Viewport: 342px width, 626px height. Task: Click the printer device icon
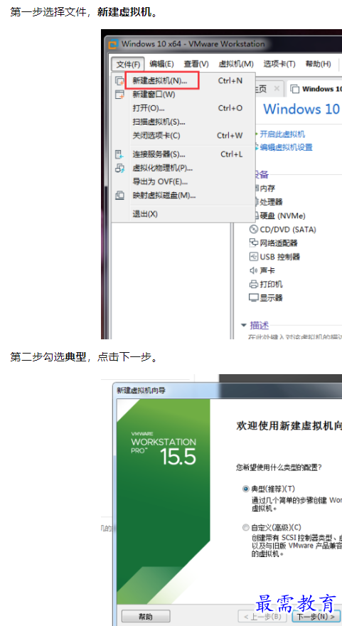tap(254, 285)
